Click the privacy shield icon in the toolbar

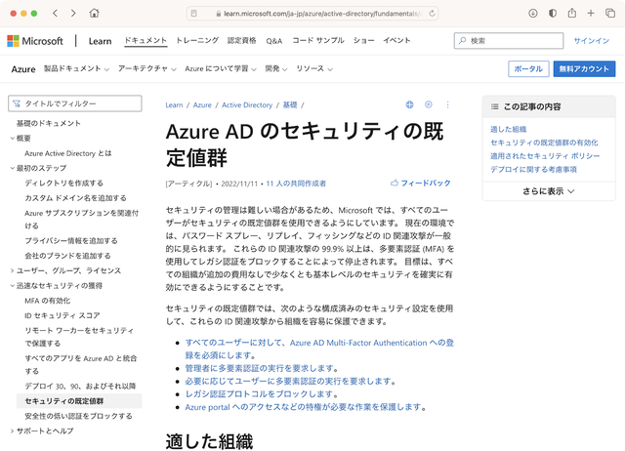tap(553, 13)
